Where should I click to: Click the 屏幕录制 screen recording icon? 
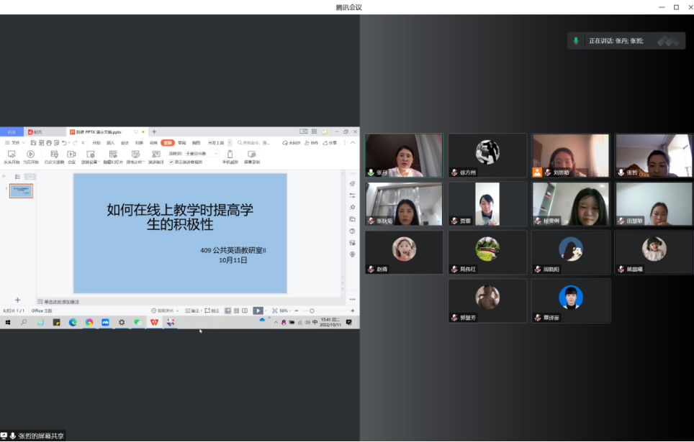[x=252, y=154]
